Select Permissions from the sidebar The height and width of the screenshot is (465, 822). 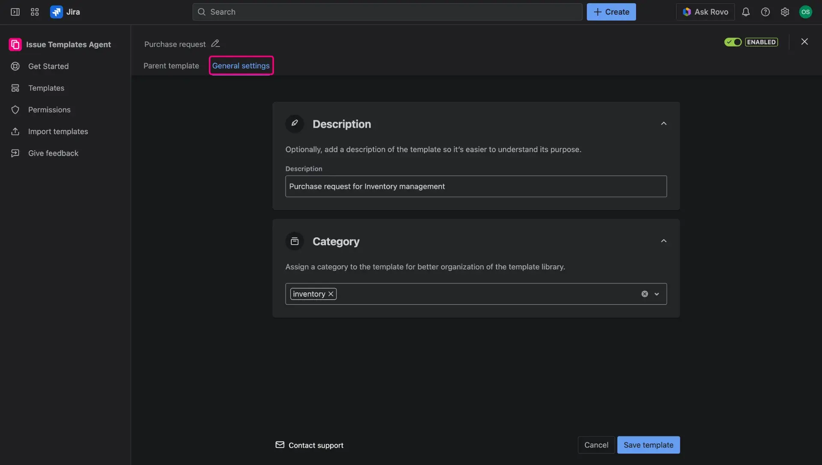(49, 110)
